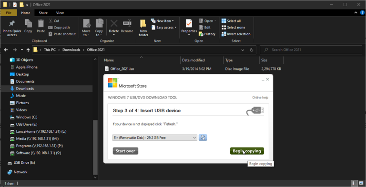Open Videos in navigation pane
Image resolution: width=366 pixels, height=187 pixels.
pos(21,110)
